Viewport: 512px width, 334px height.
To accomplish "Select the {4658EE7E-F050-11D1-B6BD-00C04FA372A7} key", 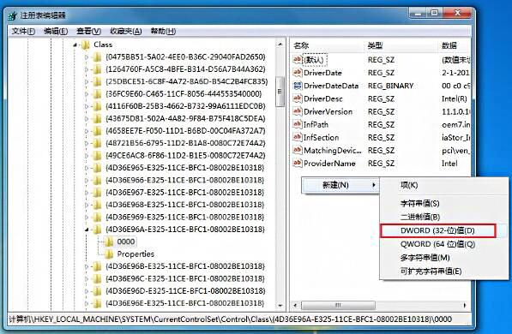I will [185, 131].
